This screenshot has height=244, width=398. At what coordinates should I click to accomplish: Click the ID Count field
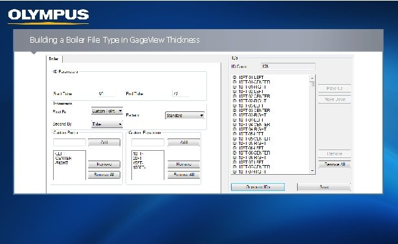288,67
